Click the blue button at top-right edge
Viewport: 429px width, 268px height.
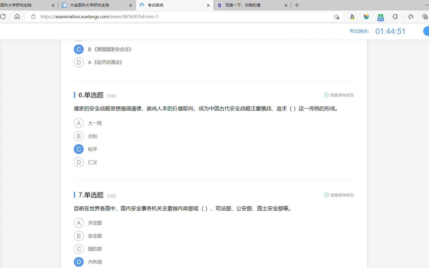coord(426,31)
